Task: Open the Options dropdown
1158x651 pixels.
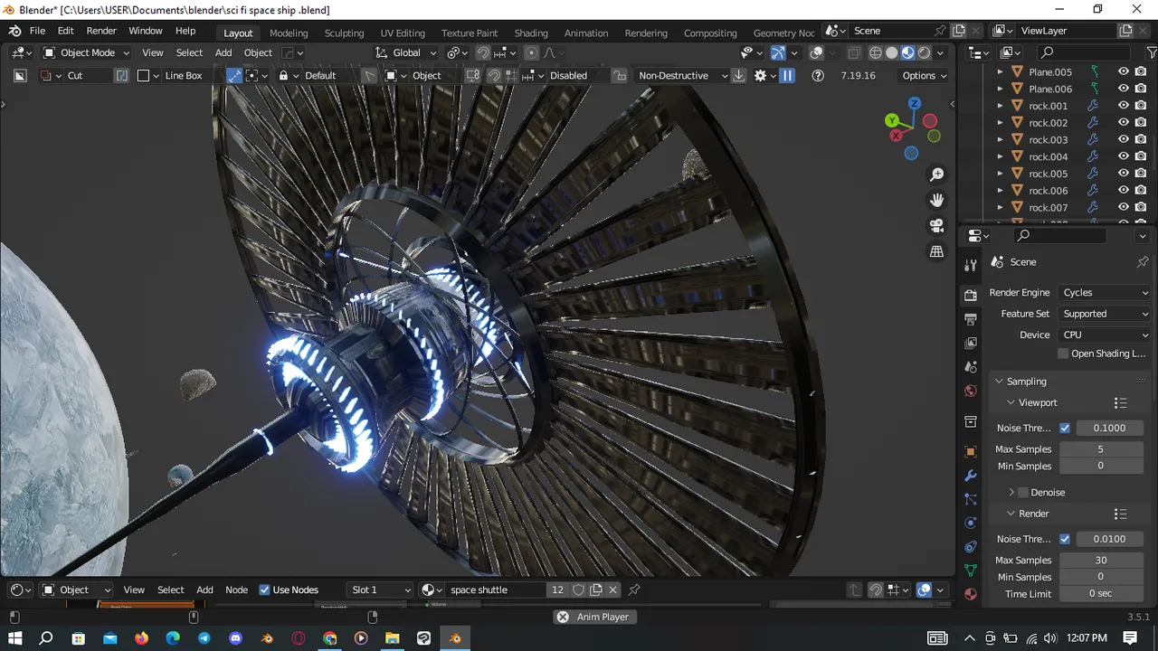Action: pyautogui.click(x=925, y=75)
